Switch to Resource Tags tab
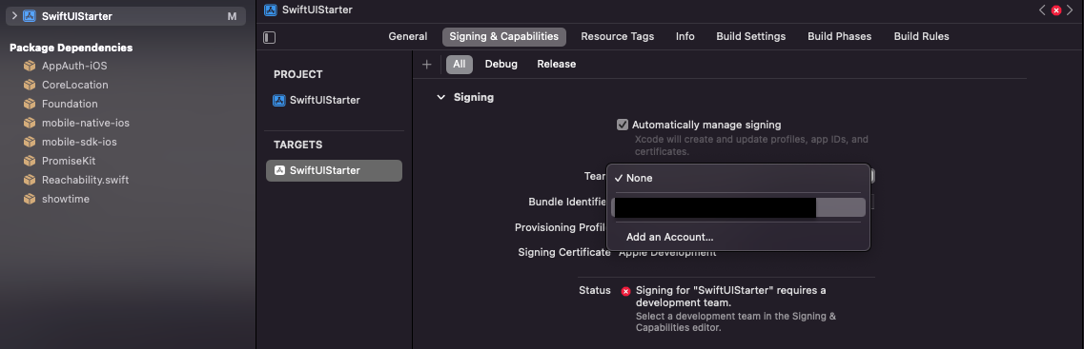 618,36
